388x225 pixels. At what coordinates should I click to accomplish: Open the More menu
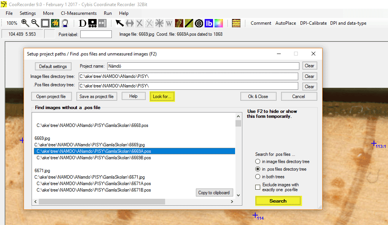click(x=48, y=13)
